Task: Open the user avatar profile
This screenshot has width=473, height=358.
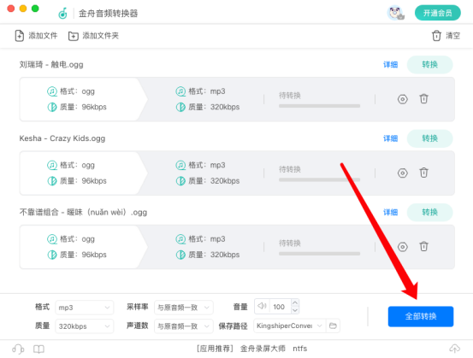Action: (395, 13)
